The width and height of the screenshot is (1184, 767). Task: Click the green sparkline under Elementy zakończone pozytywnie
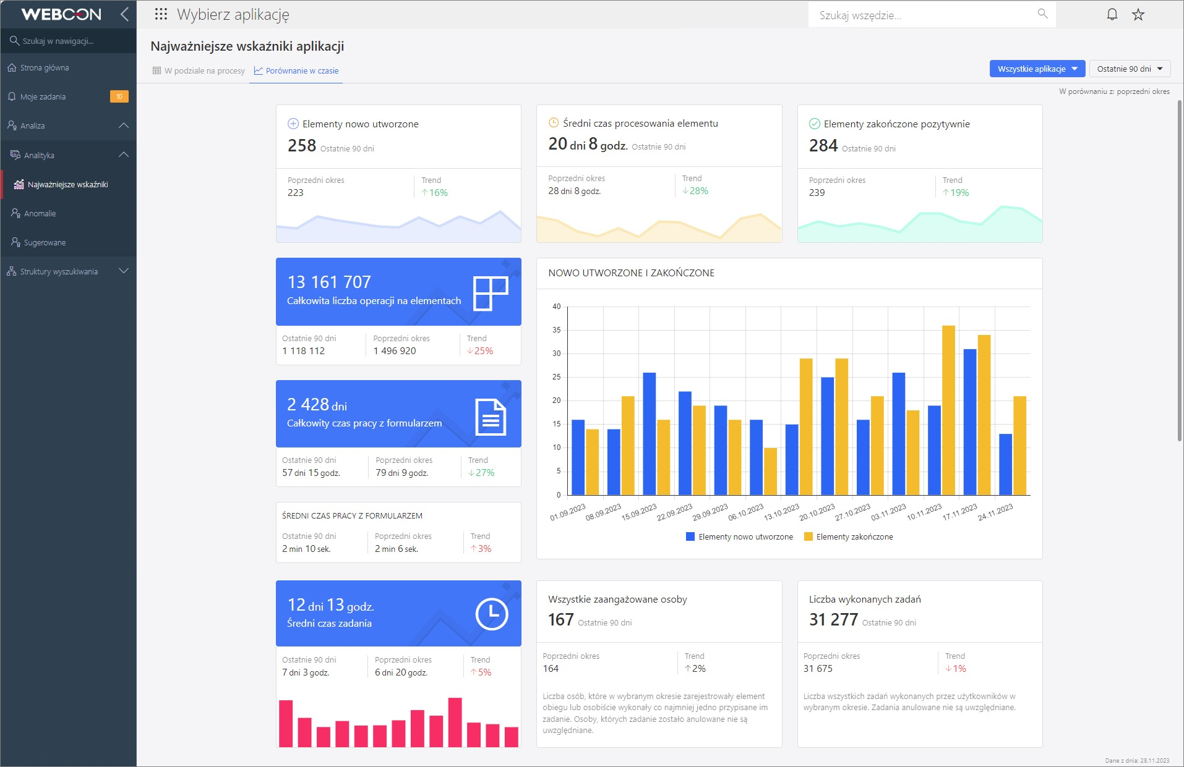click(920, 224)
